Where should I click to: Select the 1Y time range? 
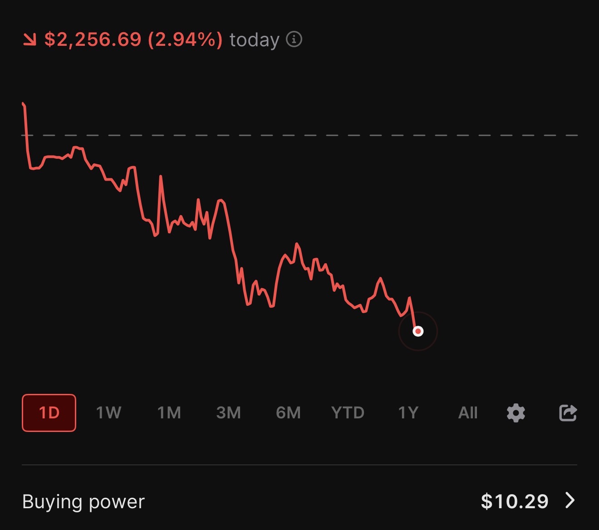pyautogui.click(x=408, y=413)
